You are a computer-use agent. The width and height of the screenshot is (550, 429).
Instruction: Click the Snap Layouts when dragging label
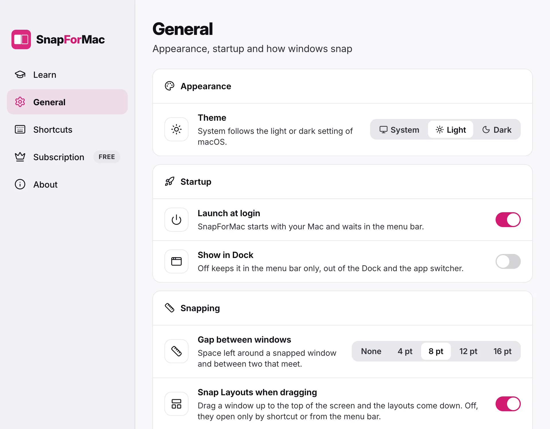tap(257, 392)
